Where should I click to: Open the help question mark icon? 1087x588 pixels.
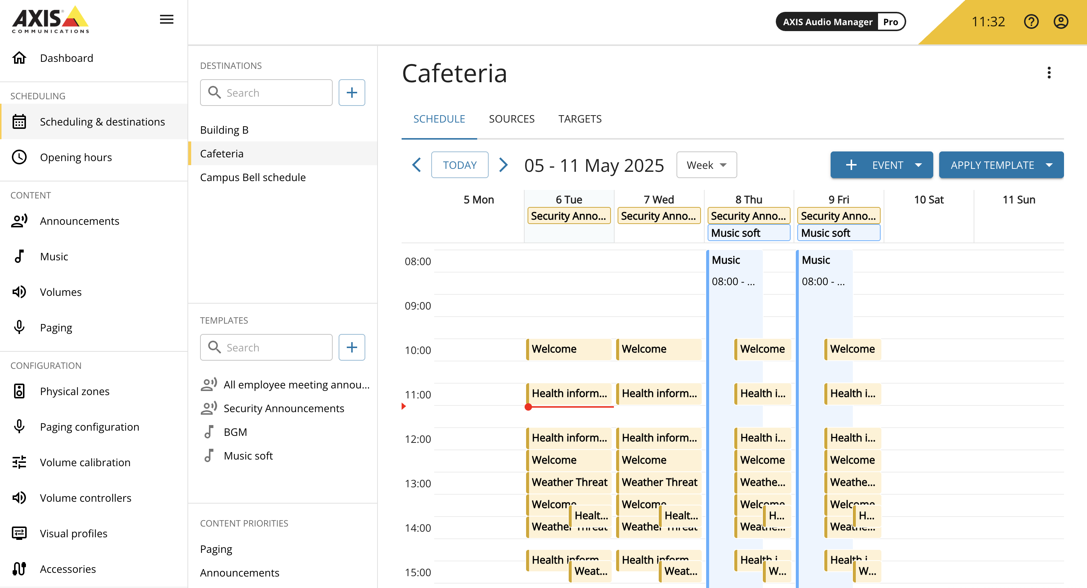click(1031, 21)
